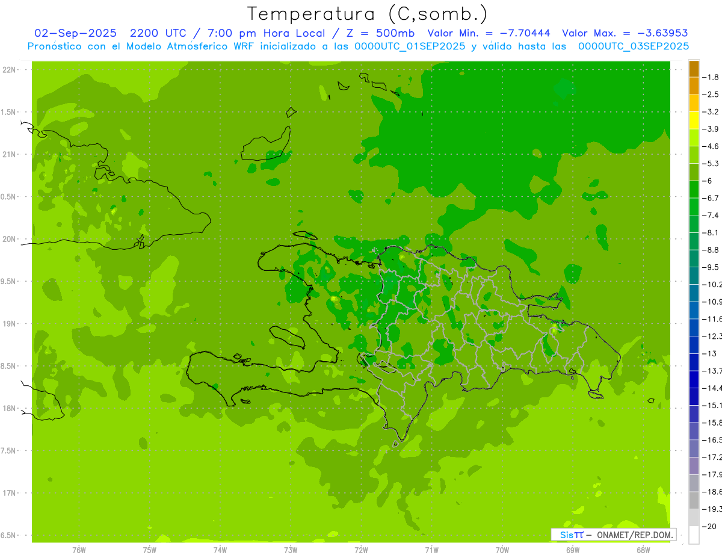Select the date '02-Sep-2025' in header
Screen dimensions: 722x558
75,33
